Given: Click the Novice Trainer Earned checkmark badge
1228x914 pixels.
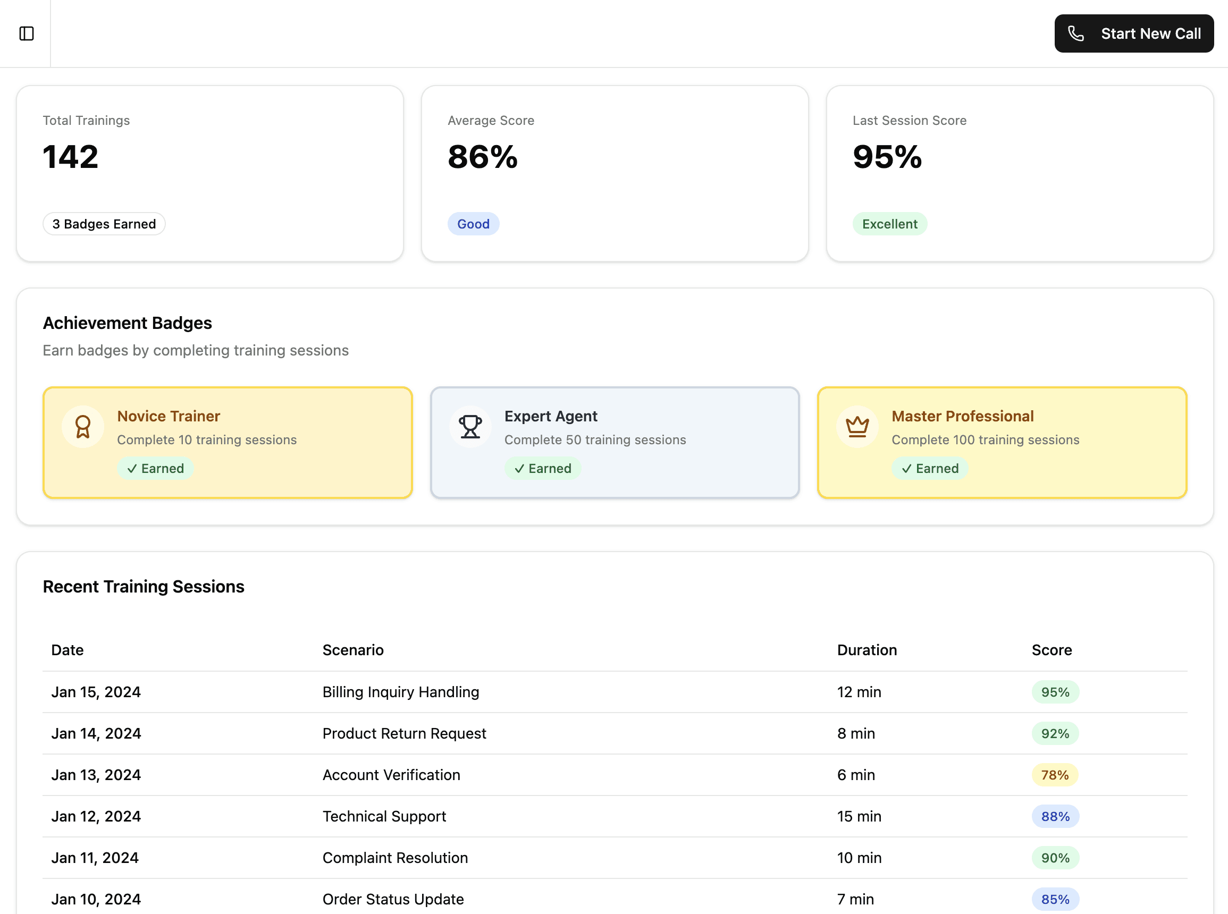Looking at the screenshot, I should [156, 469].
